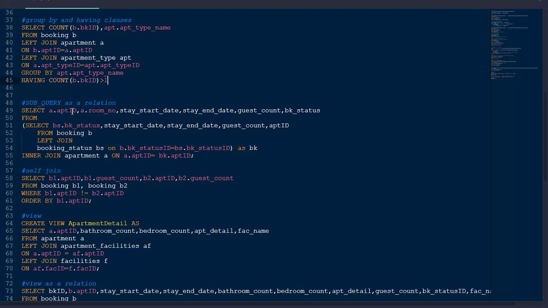The image size is (548, 308).
Task: Click 'LEFT JOIN apartment_type apt' on line 42
Action: (x=76, y=58)
